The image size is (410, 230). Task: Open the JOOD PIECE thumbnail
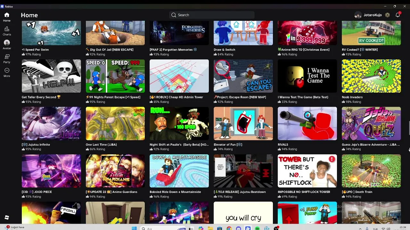pyautogui.click(x=51, y=171)
